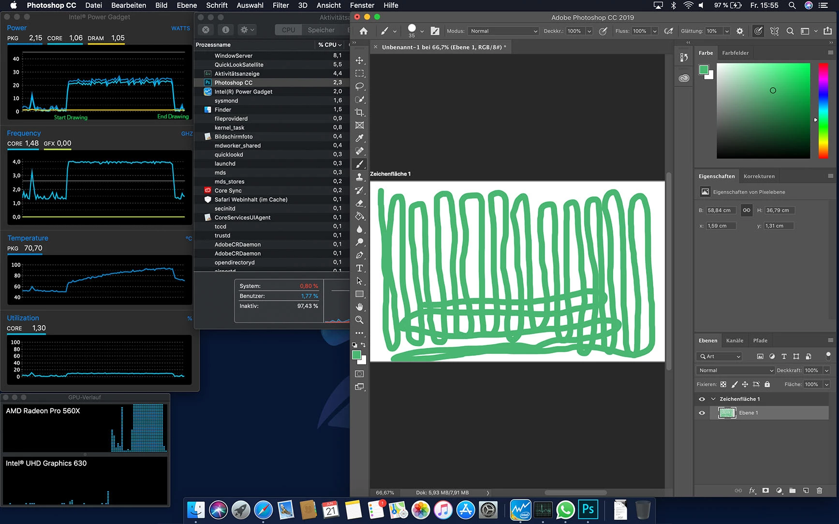Image resolution: width=839 pixels, height=524 pixels.
Task: Select the Move tool
Action: coord(359,60)
